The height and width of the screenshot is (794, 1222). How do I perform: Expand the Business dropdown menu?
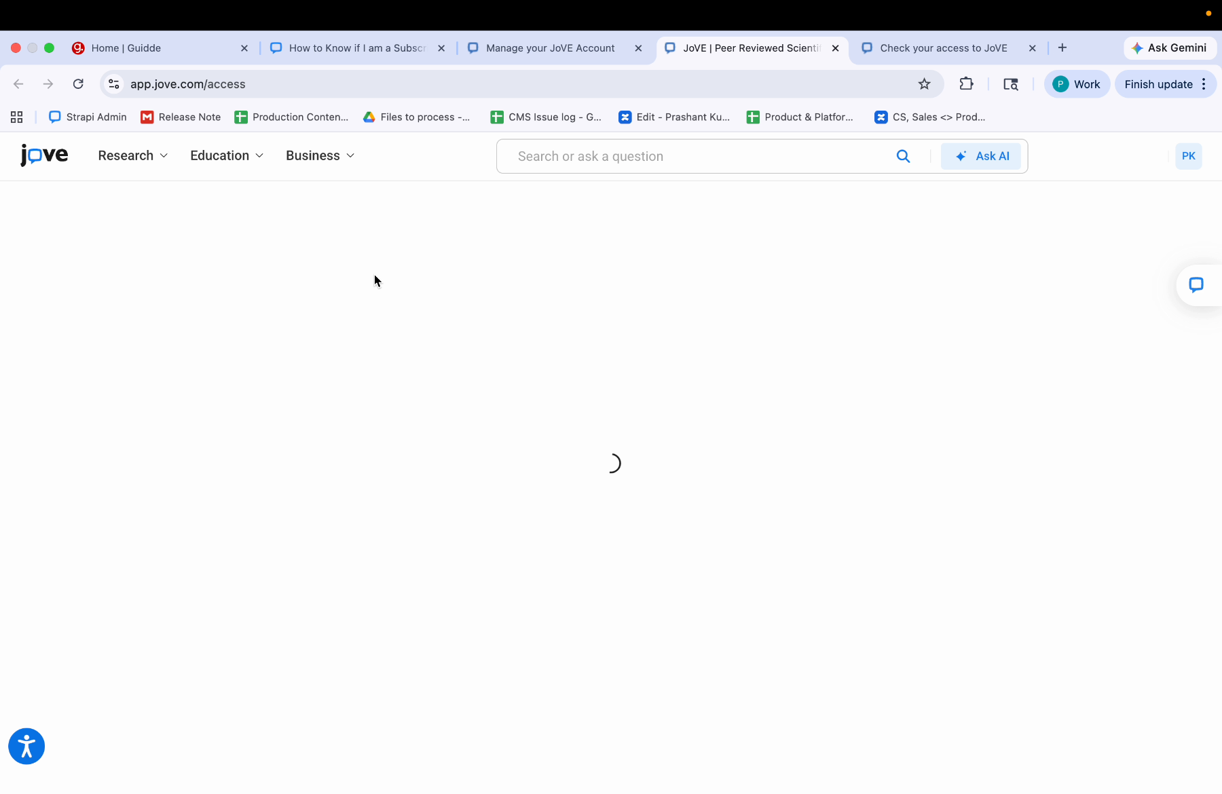coord(319,155)
